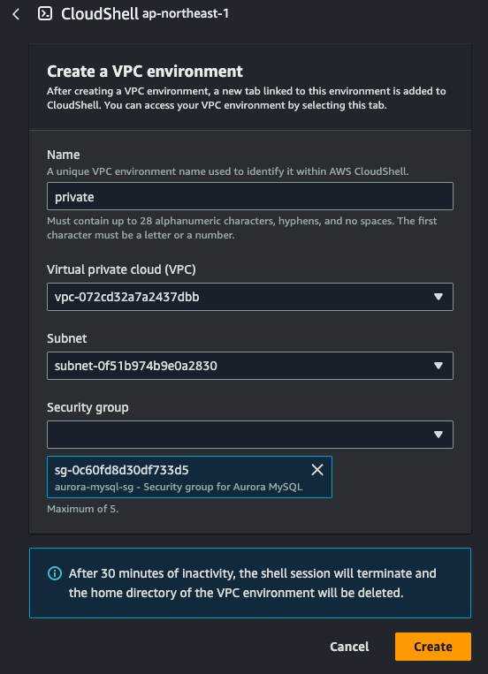Screen dimensions: 488x674
Task: Click the ap-northeast-1 region label
Action: (x=186, y=14)
